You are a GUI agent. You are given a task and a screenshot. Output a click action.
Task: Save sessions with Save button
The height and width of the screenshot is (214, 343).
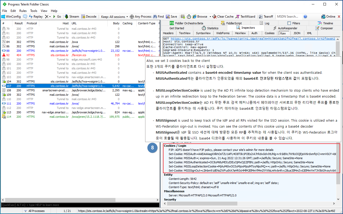171,17
